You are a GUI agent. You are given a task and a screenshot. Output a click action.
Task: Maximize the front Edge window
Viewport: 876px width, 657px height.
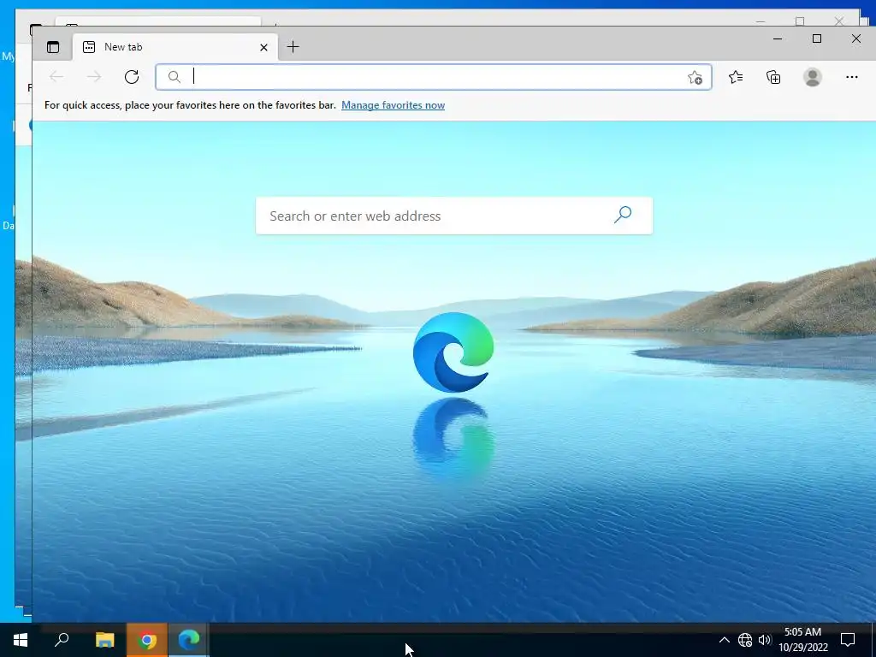coord(817,38)
